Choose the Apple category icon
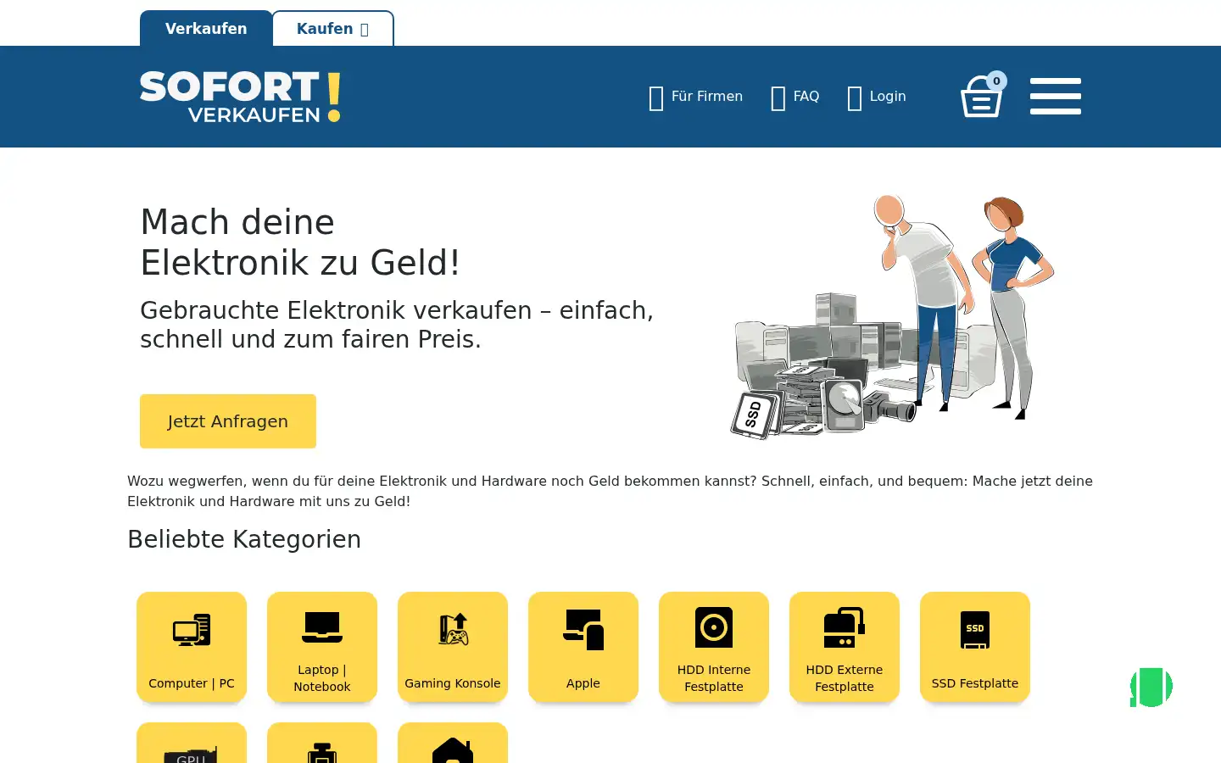The width and height of the screenshot is (1221, 763). 583,630
